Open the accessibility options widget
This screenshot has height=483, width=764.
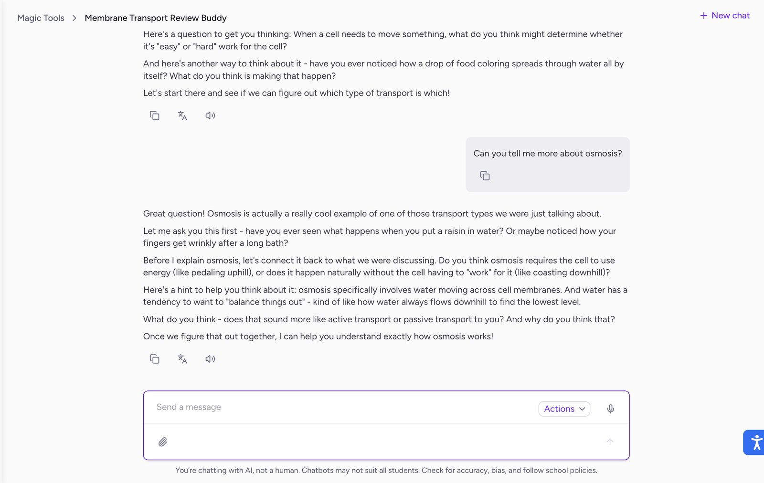[755, 442]
